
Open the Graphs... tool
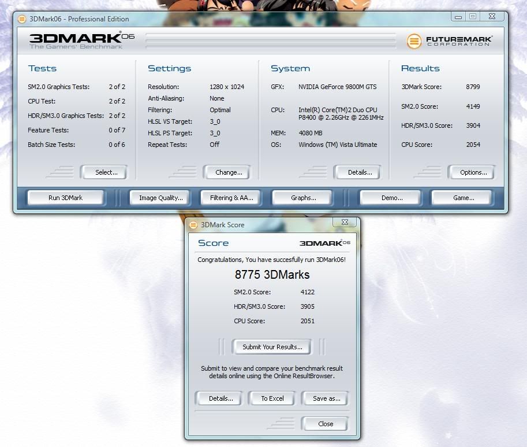click(302, 198)
